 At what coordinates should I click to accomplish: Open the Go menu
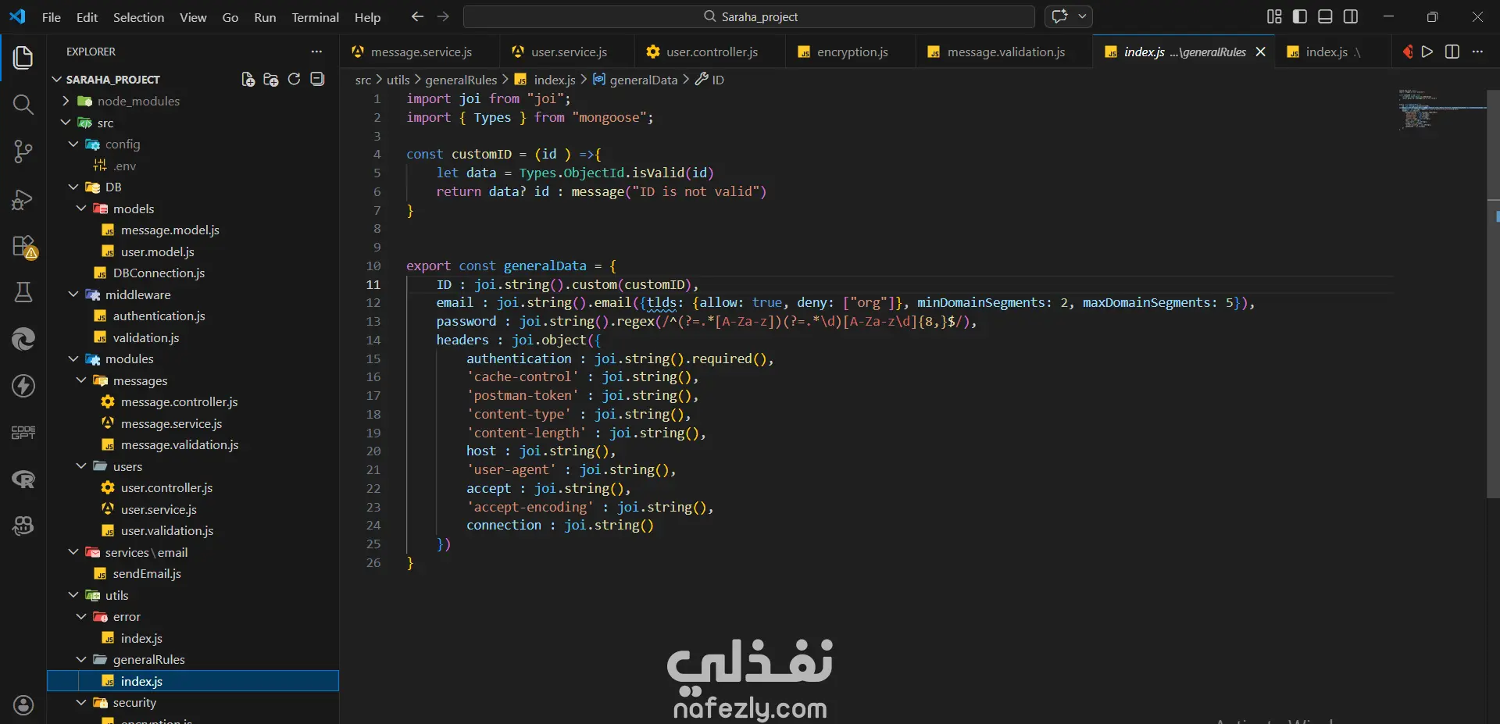[230, 17]
